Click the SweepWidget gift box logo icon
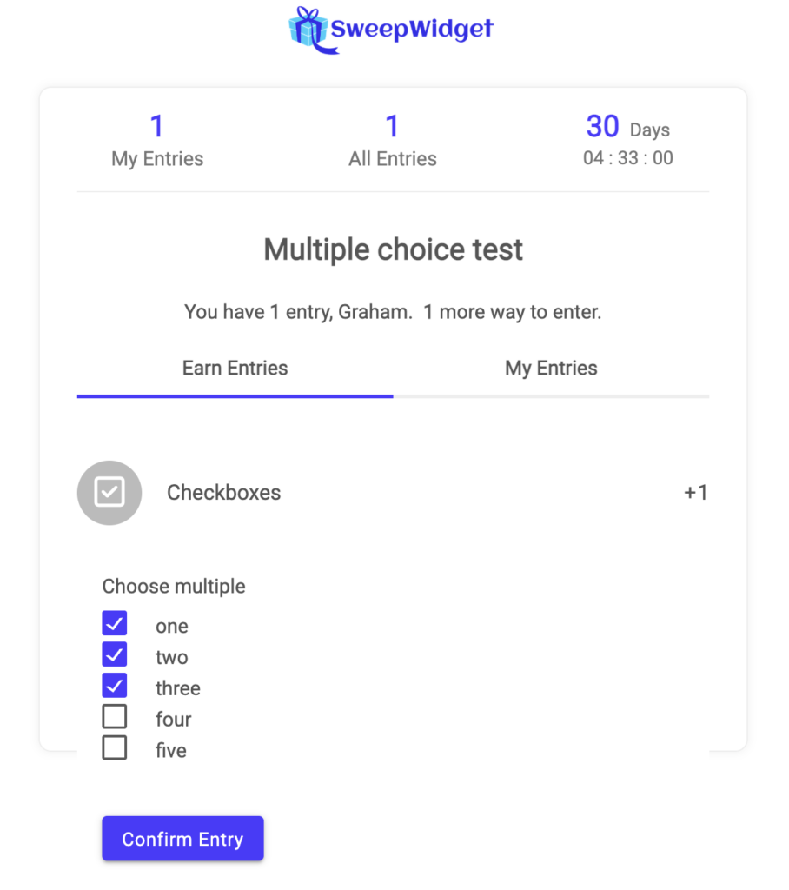 click(x=308, y=30)
